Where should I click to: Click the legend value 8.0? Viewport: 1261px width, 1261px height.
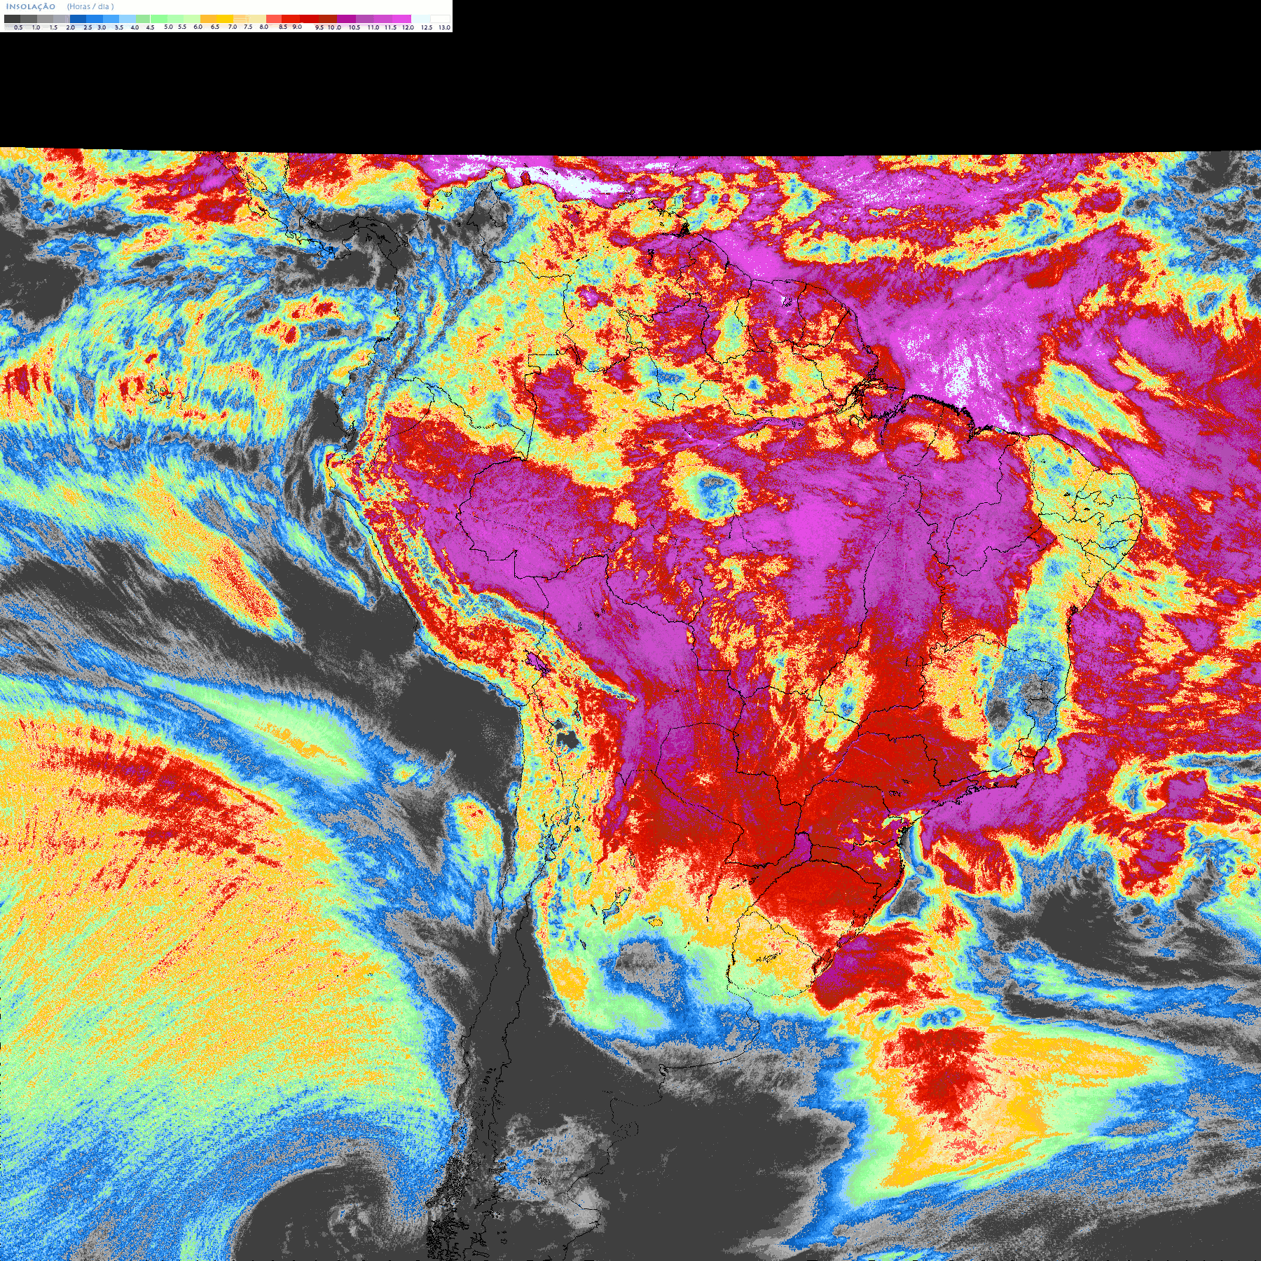[264, 27]
